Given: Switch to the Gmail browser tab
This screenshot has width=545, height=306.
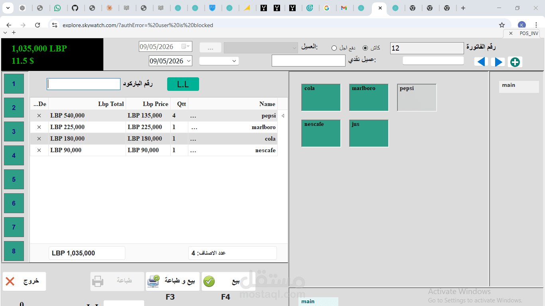Looking at the screenshot, I should click(344, 8).
